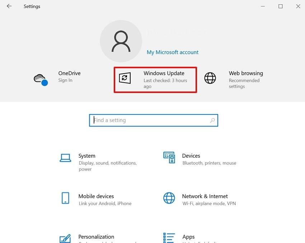The width and height of the screenshot is (305, 243).
Task: Open the Devices settings icon
Action: pos(169,157)
